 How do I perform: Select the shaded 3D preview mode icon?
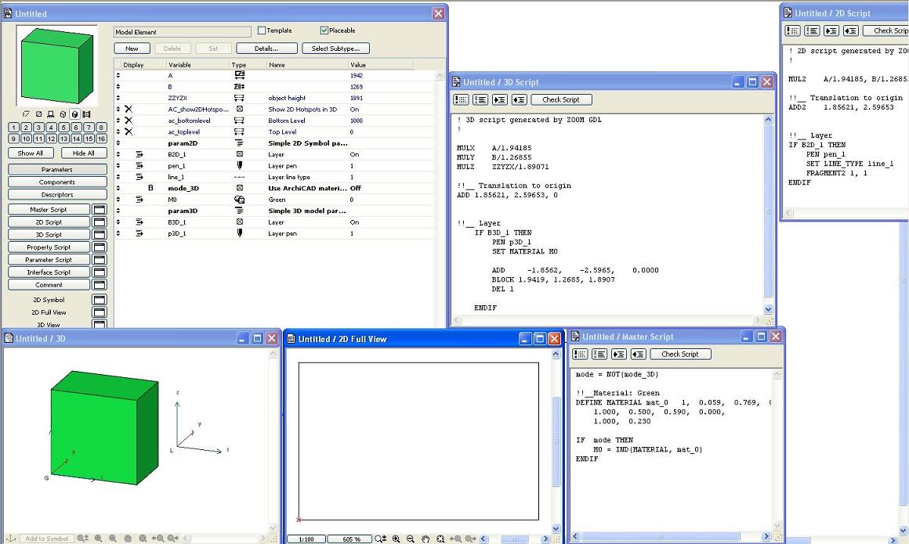[74, 113]
